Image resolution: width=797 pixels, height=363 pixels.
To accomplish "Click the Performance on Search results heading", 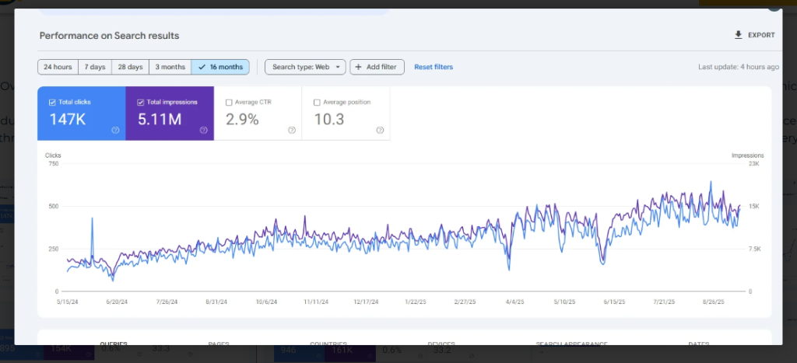I will pyautogui.click(x=109, y=36).
